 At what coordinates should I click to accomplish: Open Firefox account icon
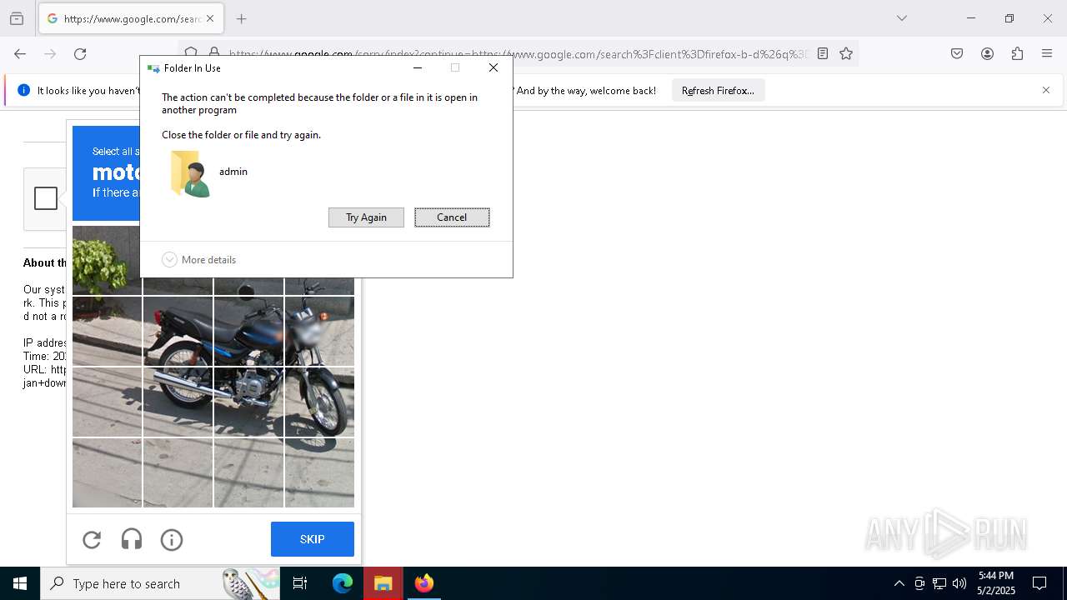[x=987, y=54]
